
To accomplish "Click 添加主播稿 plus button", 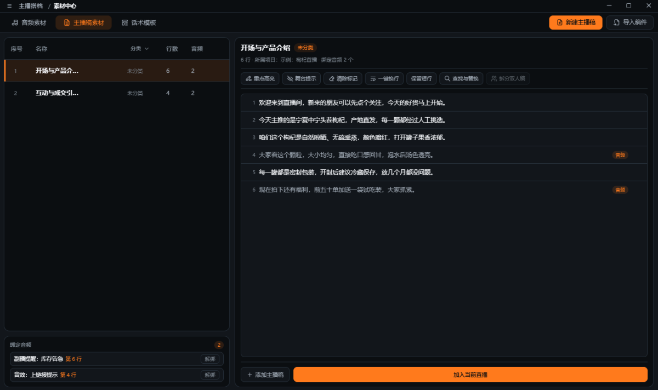I will (265, 375).
